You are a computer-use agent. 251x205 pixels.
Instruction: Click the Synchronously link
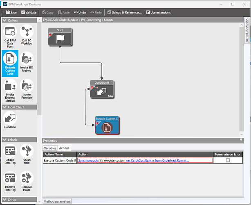[x=88, y=160]
